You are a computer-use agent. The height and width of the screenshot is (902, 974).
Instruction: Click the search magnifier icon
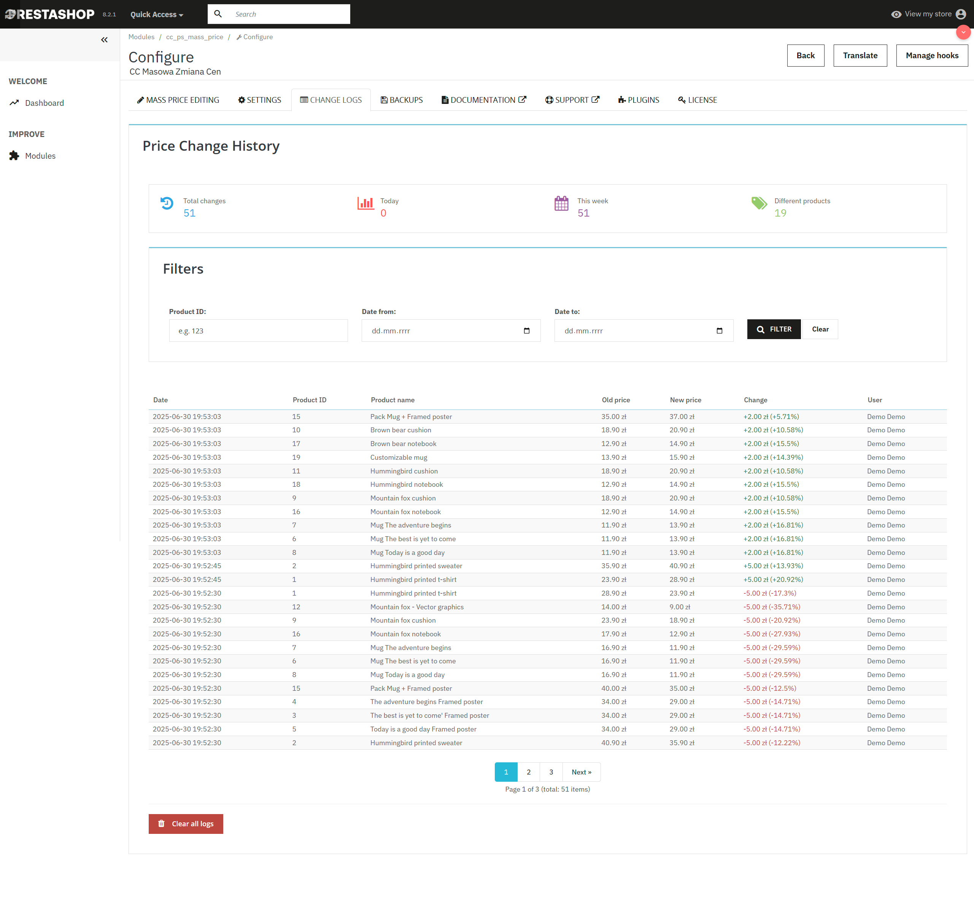point(218,14)
